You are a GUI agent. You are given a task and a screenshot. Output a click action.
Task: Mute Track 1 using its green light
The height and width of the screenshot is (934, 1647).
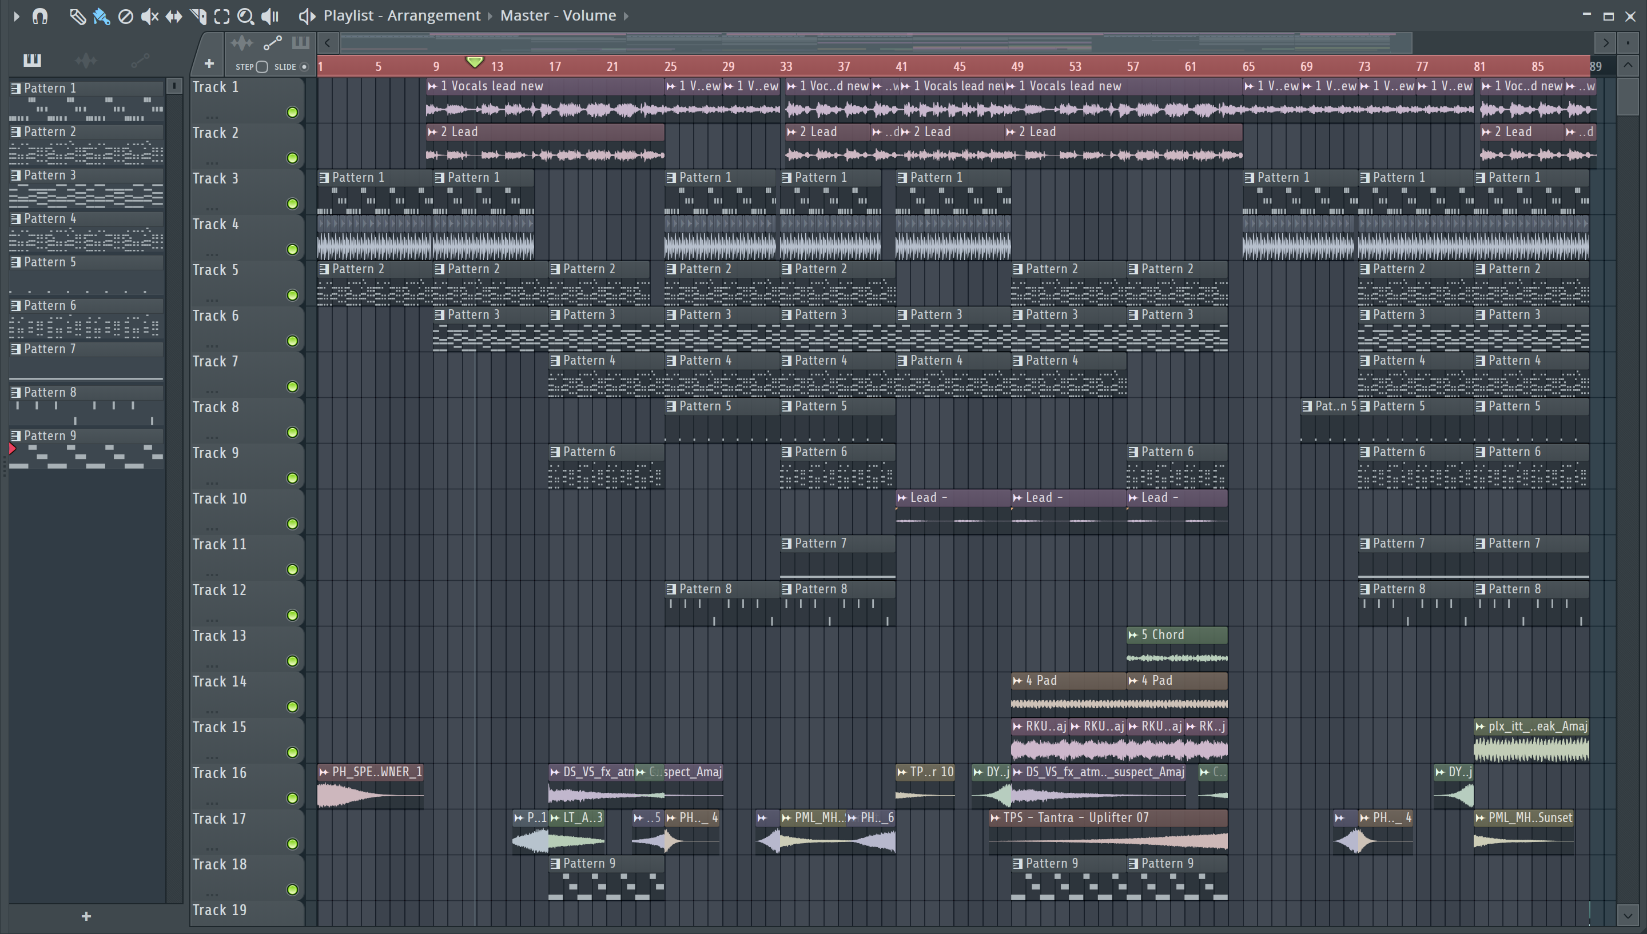click(x=293, y=113)
